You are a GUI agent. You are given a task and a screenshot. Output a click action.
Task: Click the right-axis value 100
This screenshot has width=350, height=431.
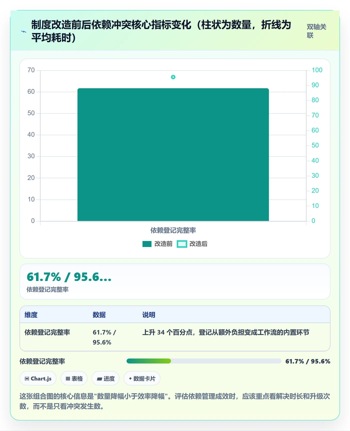tap(317, 70)
